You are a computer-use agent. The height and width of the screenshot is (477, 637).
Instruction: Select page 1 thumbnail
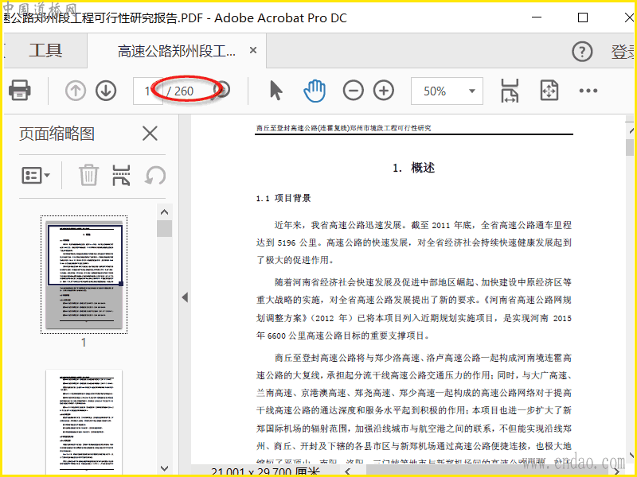pos(84,274)
